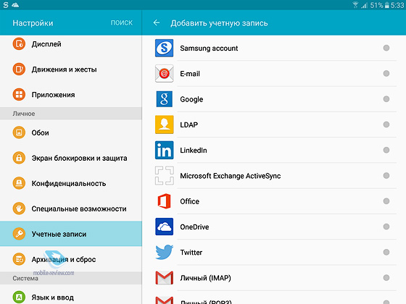The width and height of the screenshot is (406, 304).
Task: Open Дисплей settings via its icon
Action: pyautogui.click(x=19, y=44)
